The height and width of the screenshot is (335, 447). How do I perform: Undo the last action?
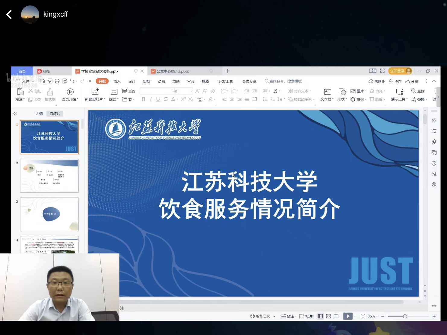(x=72, y=81)
